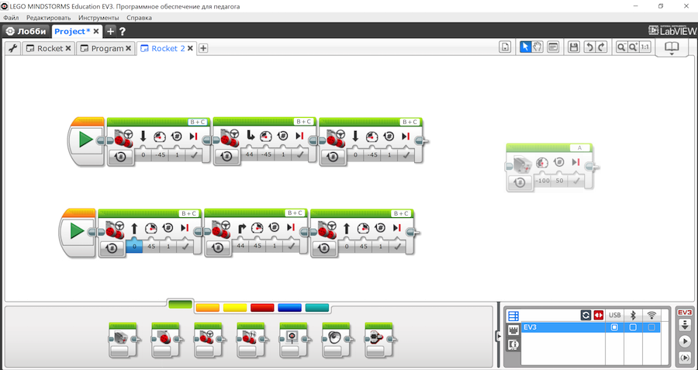Pick the Brick Status Light block in palette
Viewport: 698px width, 370px height.
[x=380, y=340]
